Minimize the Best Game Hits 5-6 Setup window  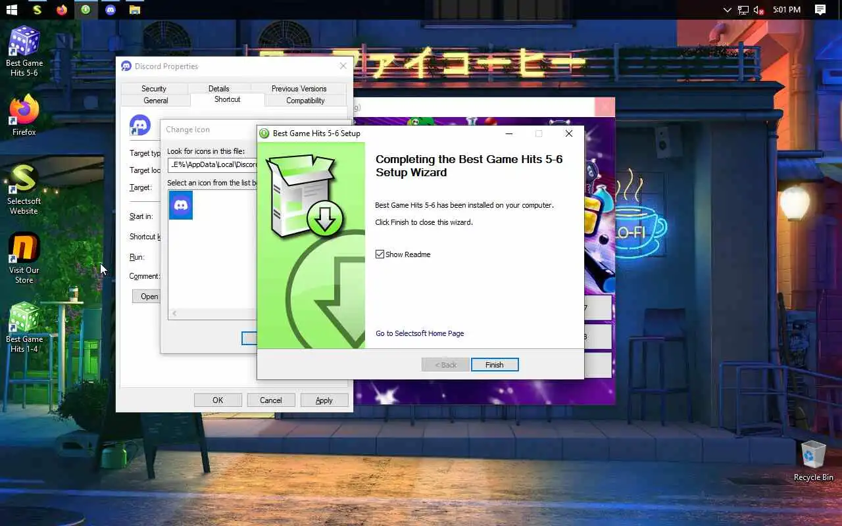click(509, 133)
